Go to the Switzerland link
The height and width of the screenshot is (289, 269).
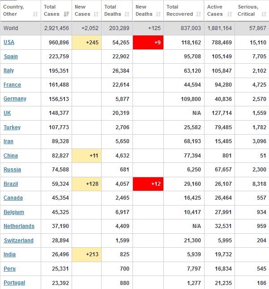click(x=18, y=241)
